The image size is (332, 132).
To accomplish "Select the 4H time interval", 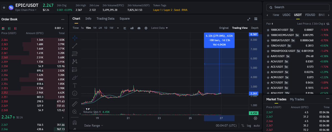I will pos(100,28).
